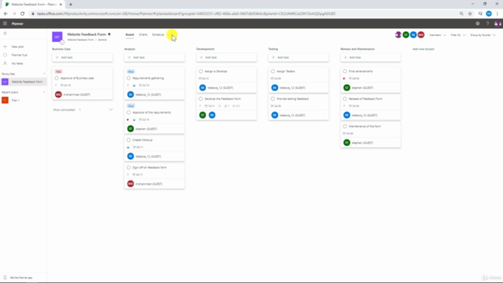The height and width of the screenshot is (283, 503).
Task: Open the browser three-dot menu
Action: (x=497, y=13)
